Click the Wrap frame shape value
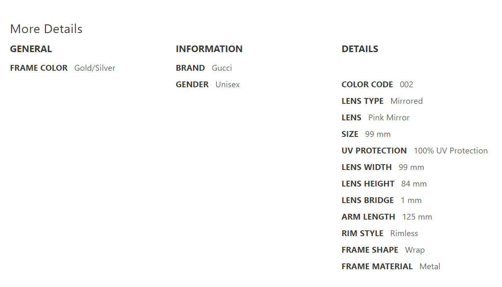 point(415,250)
